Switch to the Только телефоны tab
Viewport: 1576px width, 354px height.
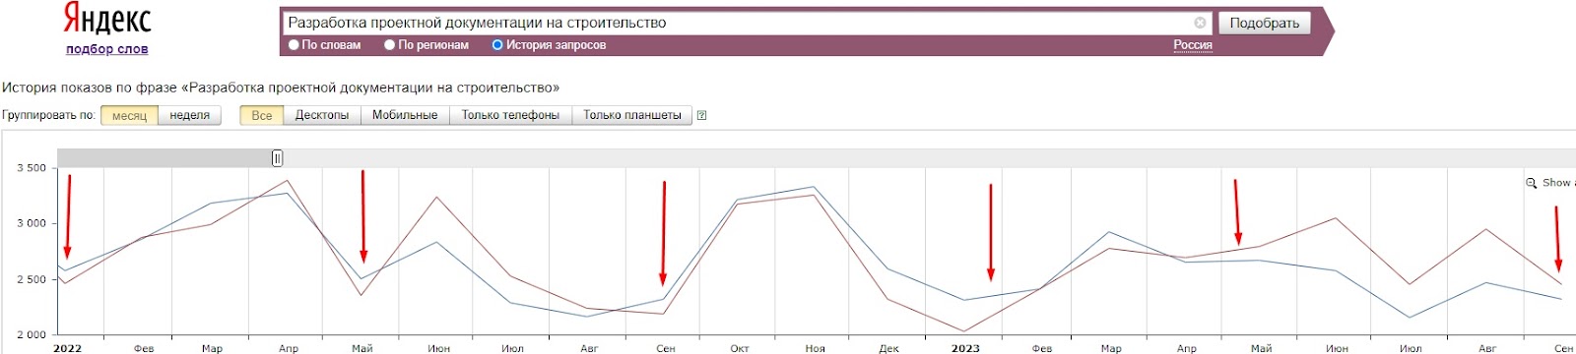(510, 115)
